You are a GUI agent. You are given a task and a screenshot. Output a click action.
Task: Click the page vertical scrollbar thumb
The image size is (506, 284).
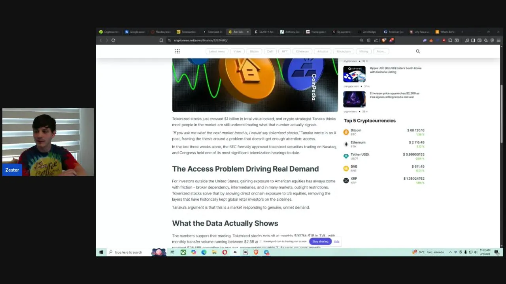coord(502,114)
